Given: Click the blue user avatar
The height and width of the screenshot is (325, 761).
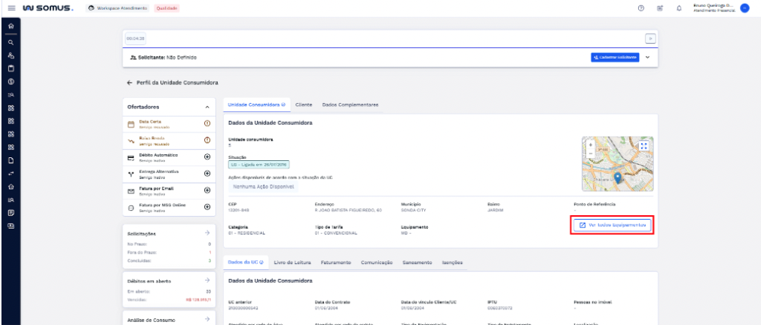Looking at the screenshot, I should pos(744,8).
